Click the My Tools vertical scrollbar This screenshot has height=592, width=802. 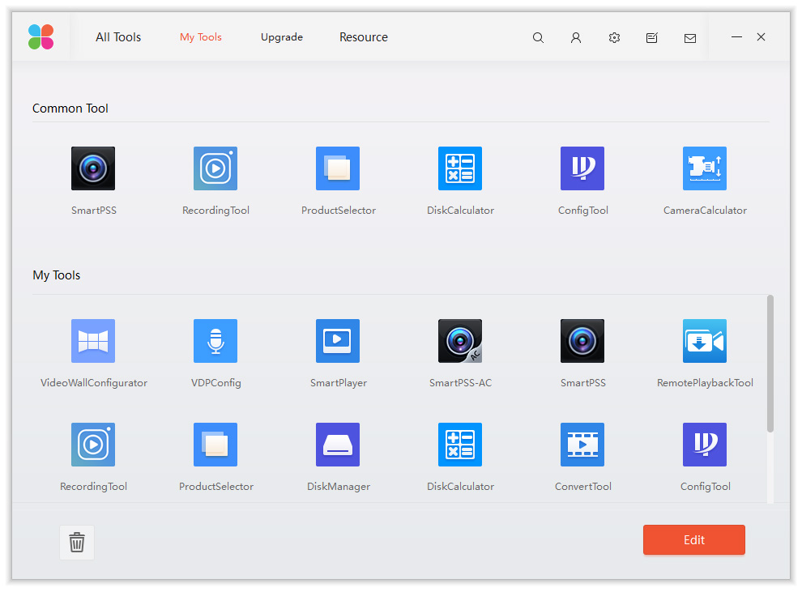pos(770,364)
